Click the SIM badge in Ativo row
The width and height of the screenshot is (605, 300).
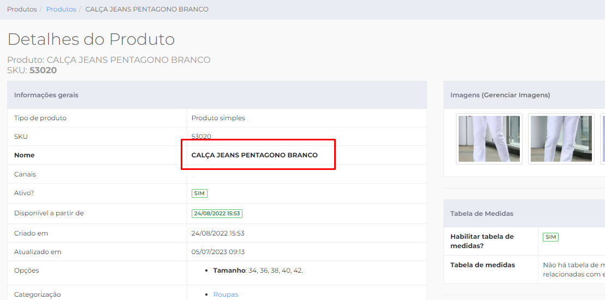point(199,193)
